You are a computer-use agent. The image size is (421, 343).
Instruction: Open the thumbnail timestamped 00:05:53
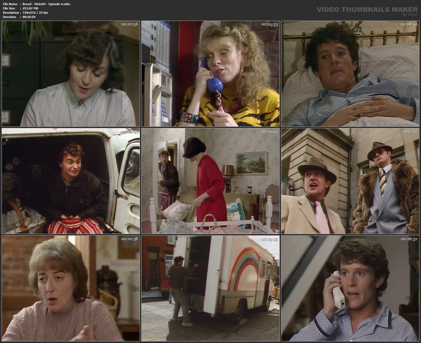210,74
